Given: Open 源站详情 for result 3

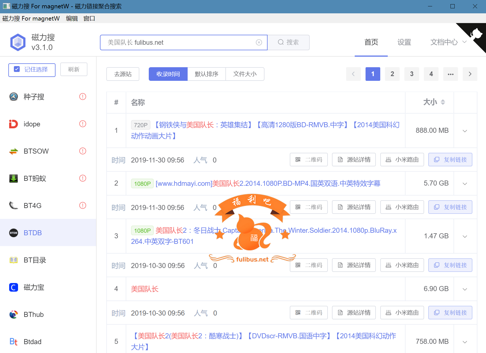Looking at the screenshot, I should 354,265.
